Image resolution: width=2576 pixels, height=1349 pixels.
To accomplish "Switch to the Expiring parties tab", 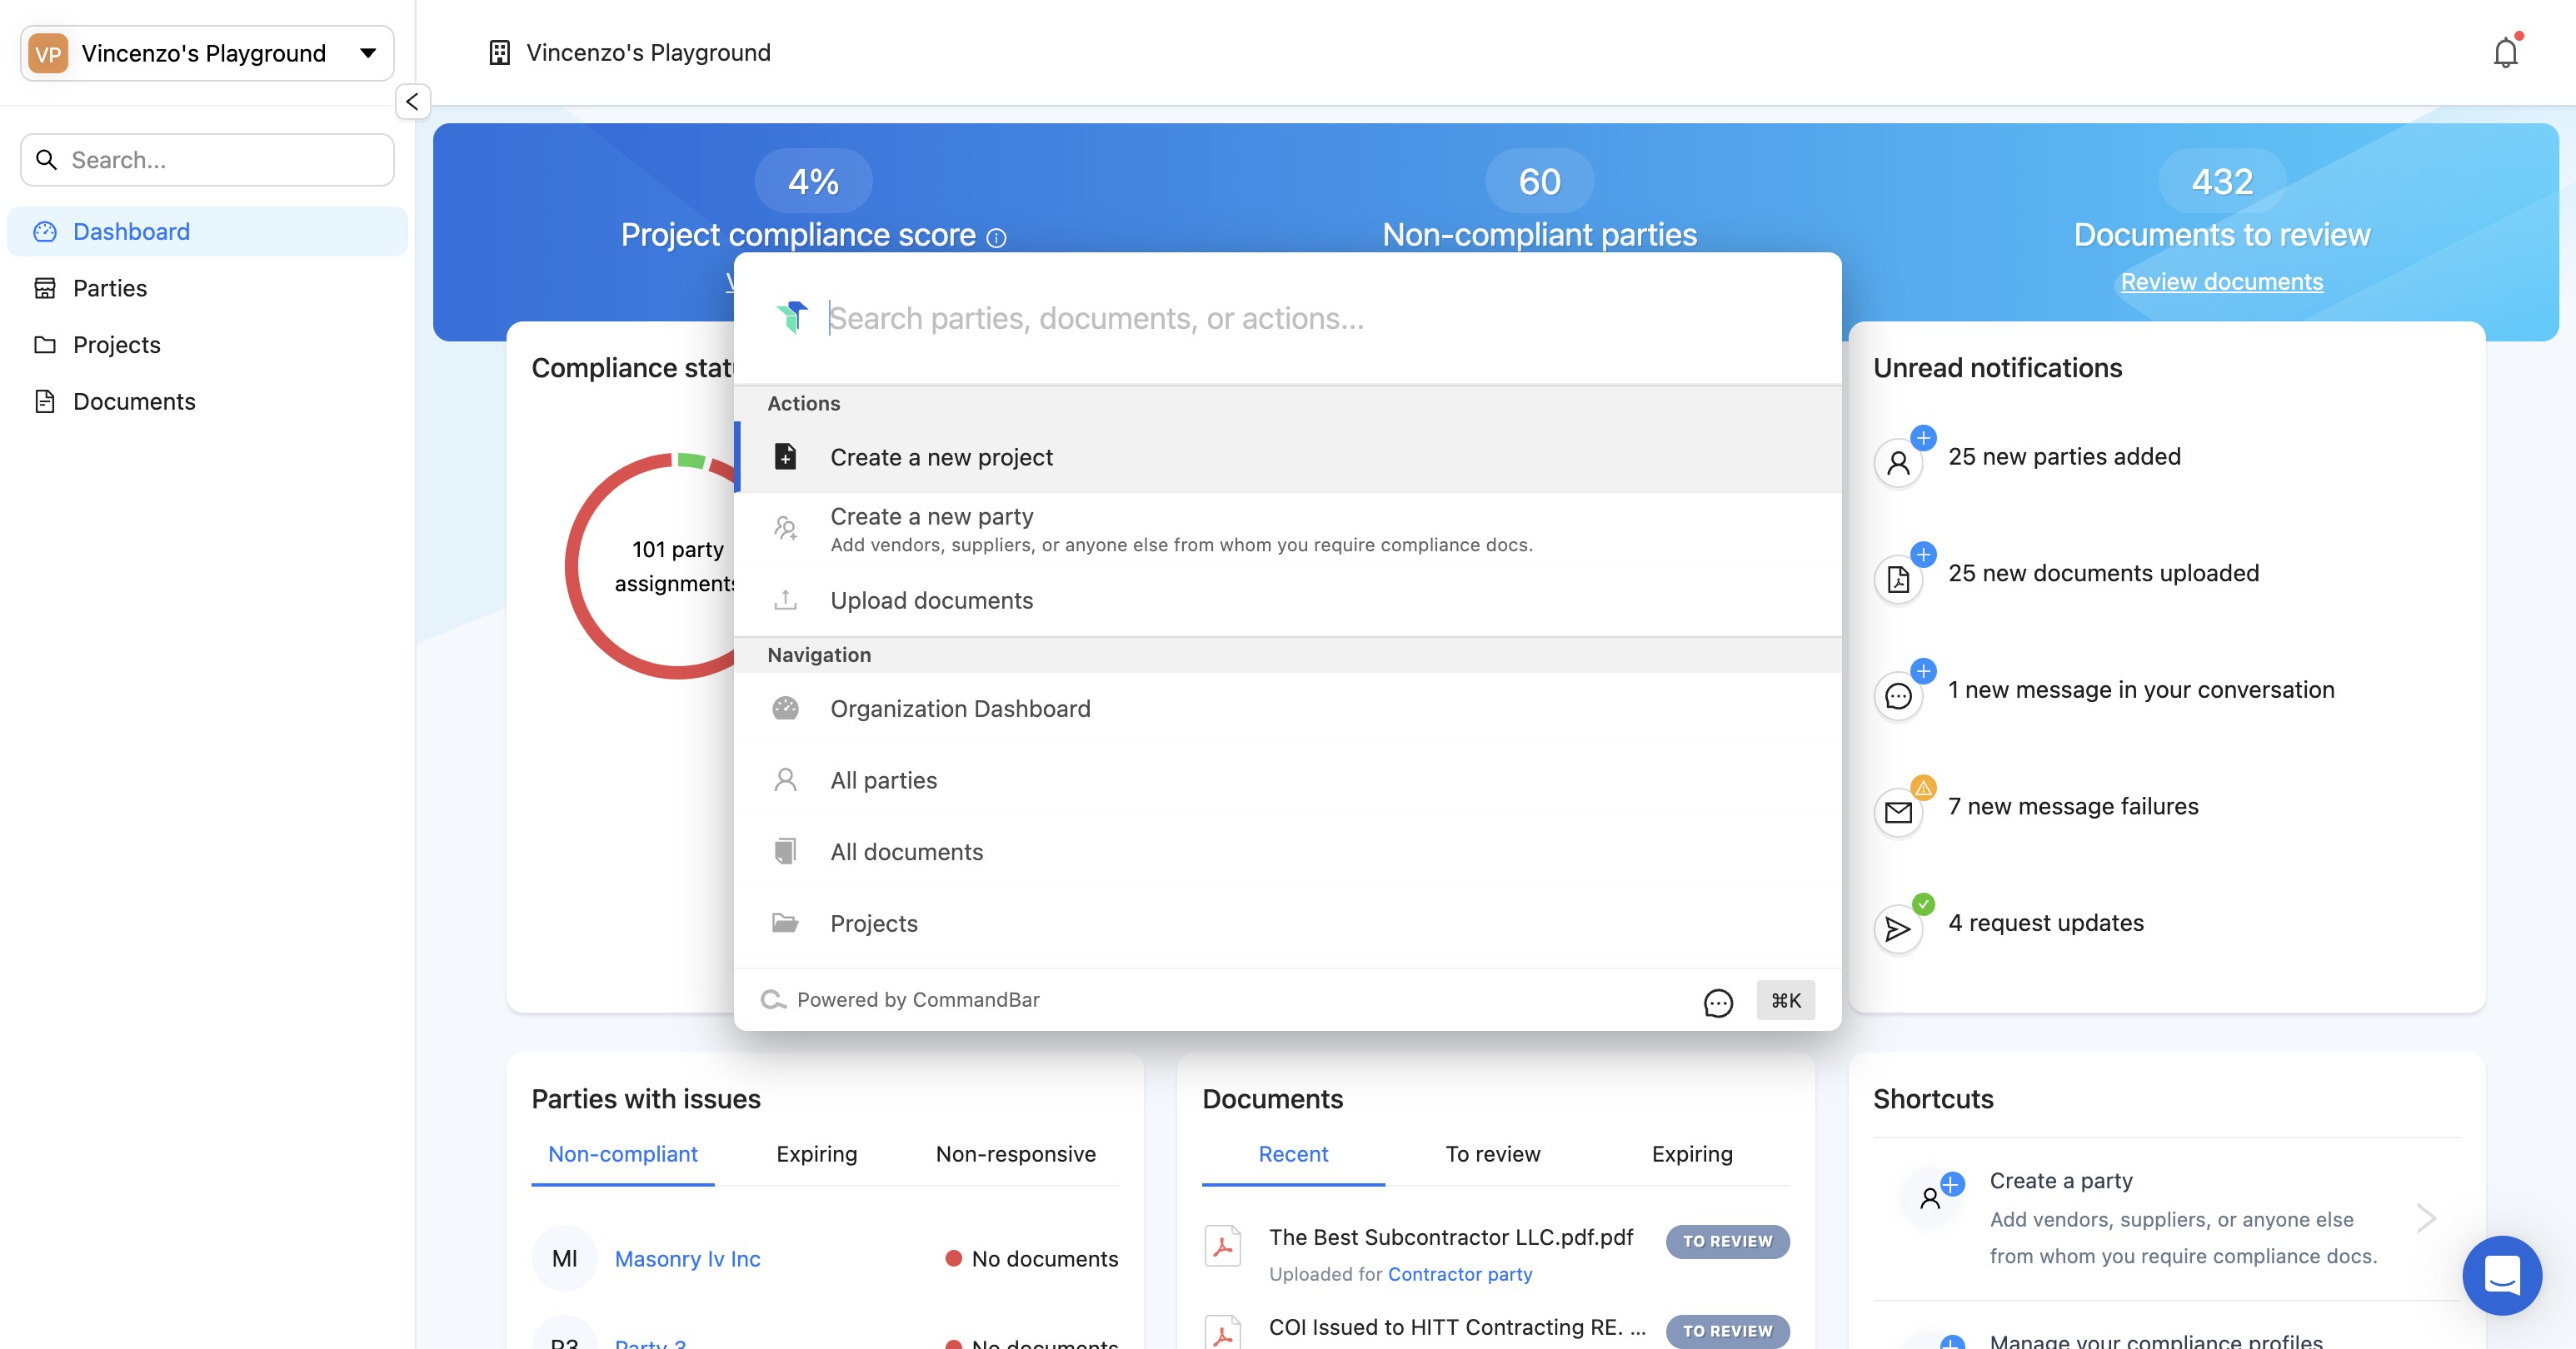I will [816, 1154].
